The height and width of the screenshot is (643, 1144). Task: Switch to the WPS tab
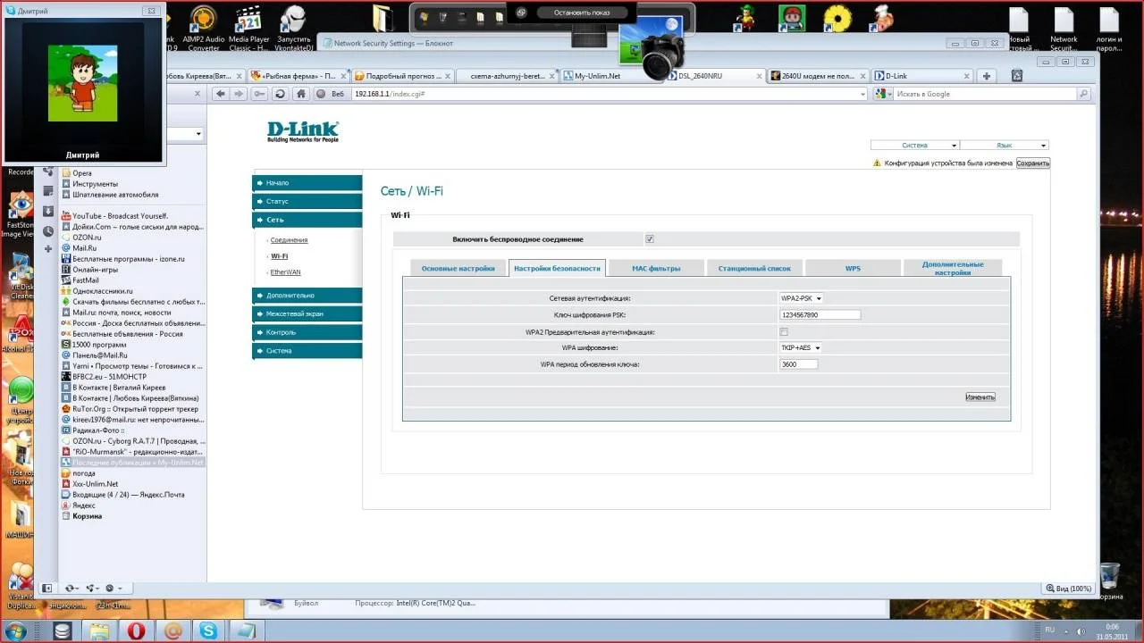(853, 268)
